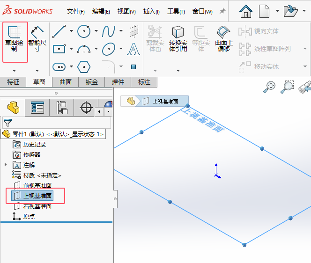Select 前视基准面 plane
The height and width of the screenshot is (263, 311).
click(x=33, y=185)
